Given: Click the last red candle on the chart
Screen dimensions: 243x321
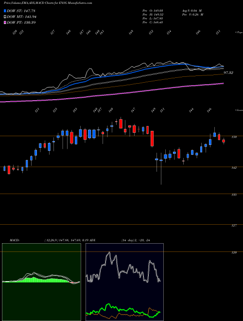Looking at the screenshot, I should 224,141.
